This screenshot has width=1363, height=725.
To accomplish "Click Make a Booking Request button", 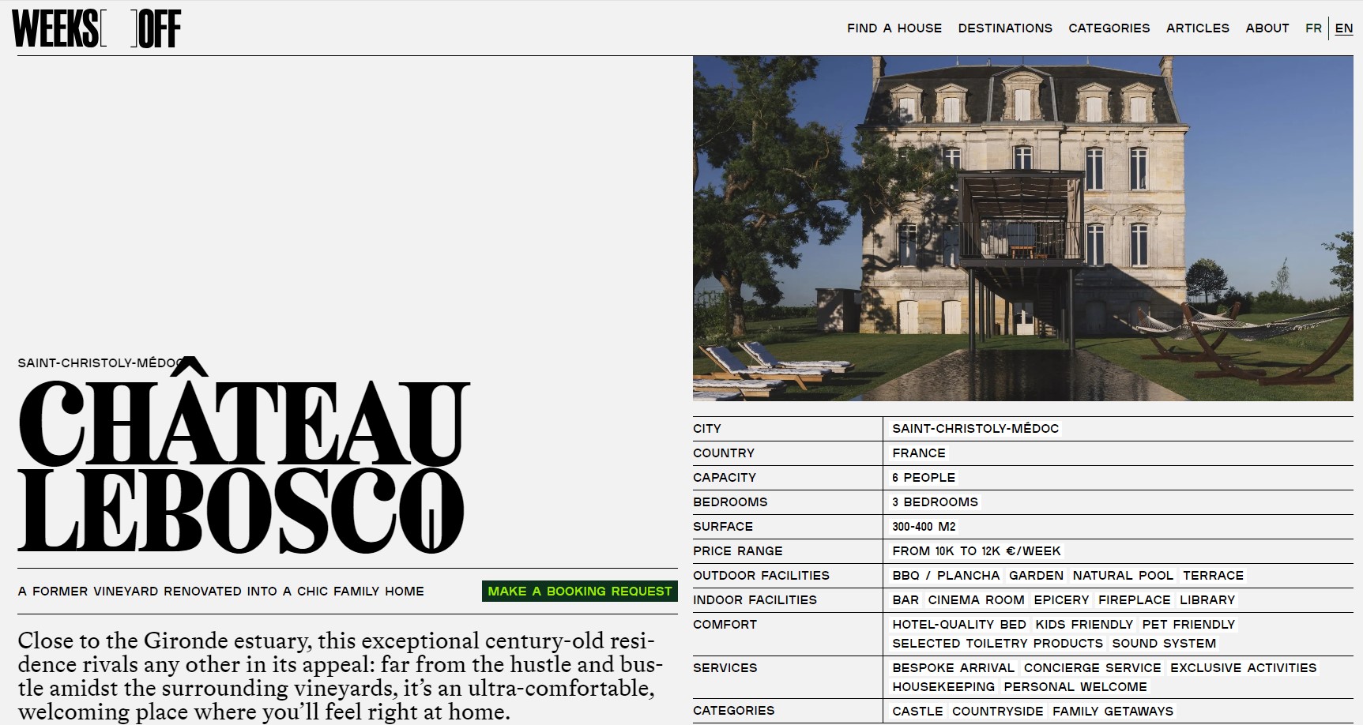I will (x=579, y=592).
